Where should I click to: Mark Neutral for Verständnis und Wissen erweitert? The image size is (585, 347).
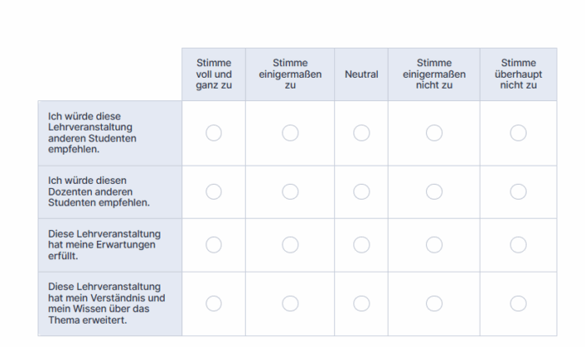pyautogui.click(x=361, y=304)
